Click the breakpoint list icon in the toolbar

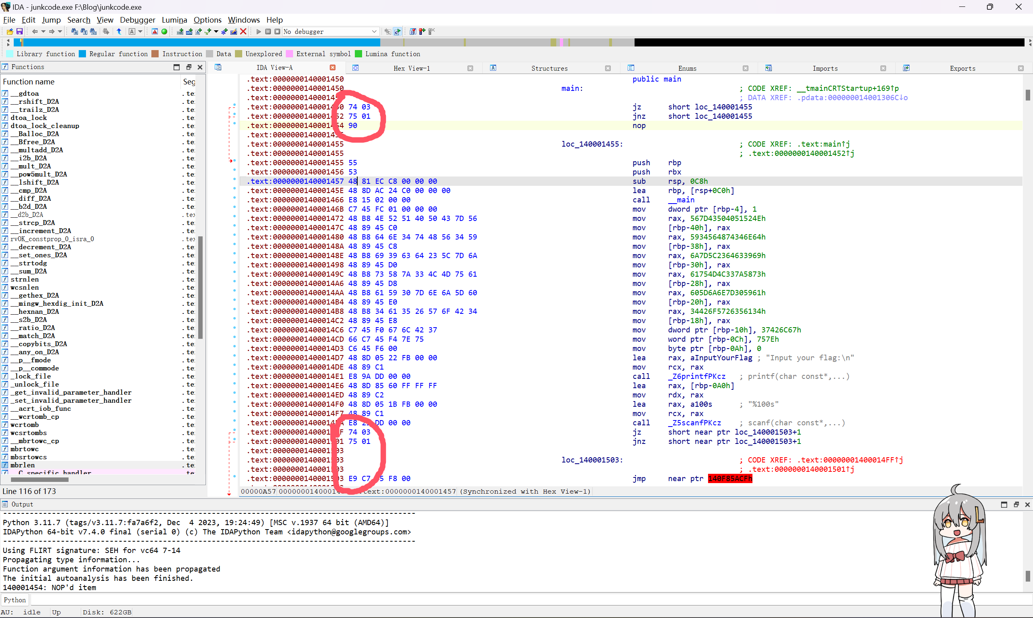[x=413, y=32]
